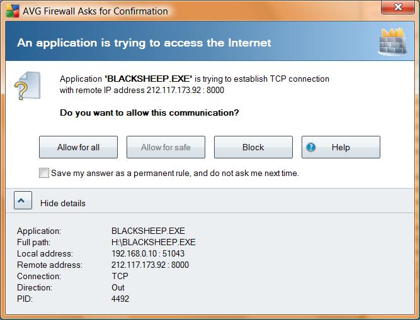Image resolution: width=420 pixels, height=320 pixels.
Task: Close the AVG Firewall dialog
Action: tap(398, 7)
